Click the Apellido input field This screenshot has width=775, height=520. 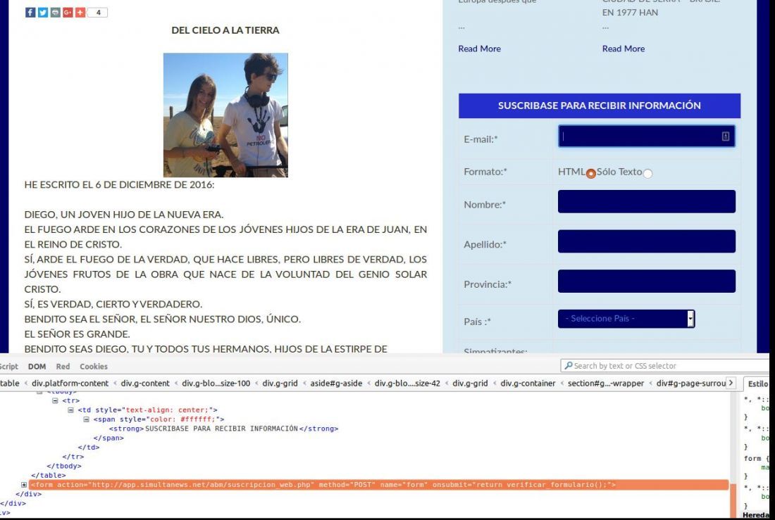pos(647,241)
